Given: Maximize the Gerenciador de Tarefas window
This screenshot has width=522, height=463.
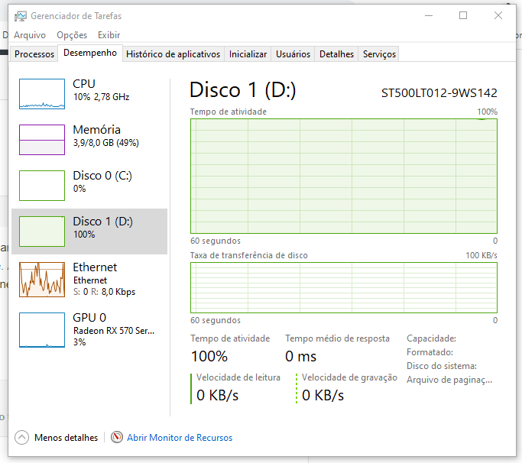Looking at the screenshot, I should pyautogui.click(x=463, y=15).
